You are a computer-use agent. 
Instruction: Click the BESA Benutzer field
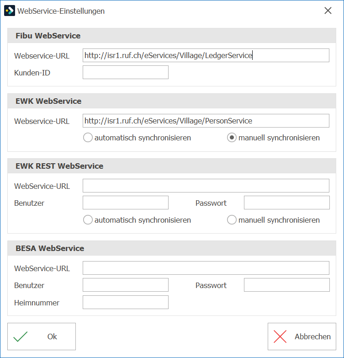coord(126,285)
